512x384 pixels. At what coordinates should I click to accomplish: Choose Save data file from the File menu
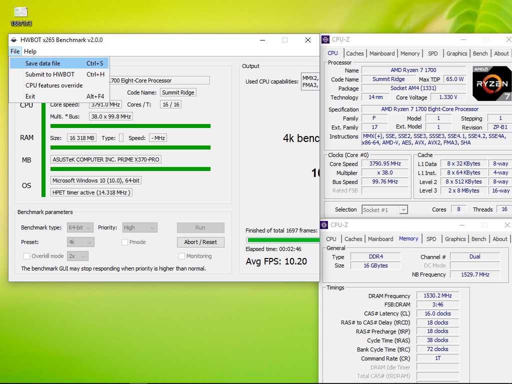[59, 63]
